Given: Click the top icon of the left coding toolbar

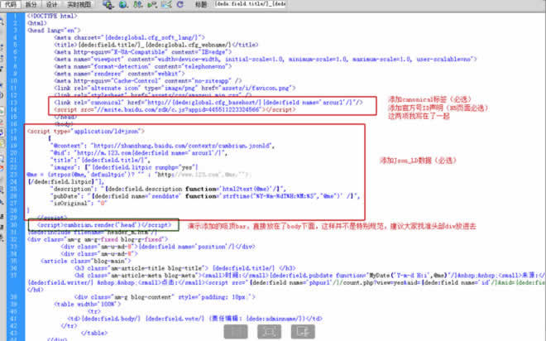Looking at the screenshot, I should point(5,17).
